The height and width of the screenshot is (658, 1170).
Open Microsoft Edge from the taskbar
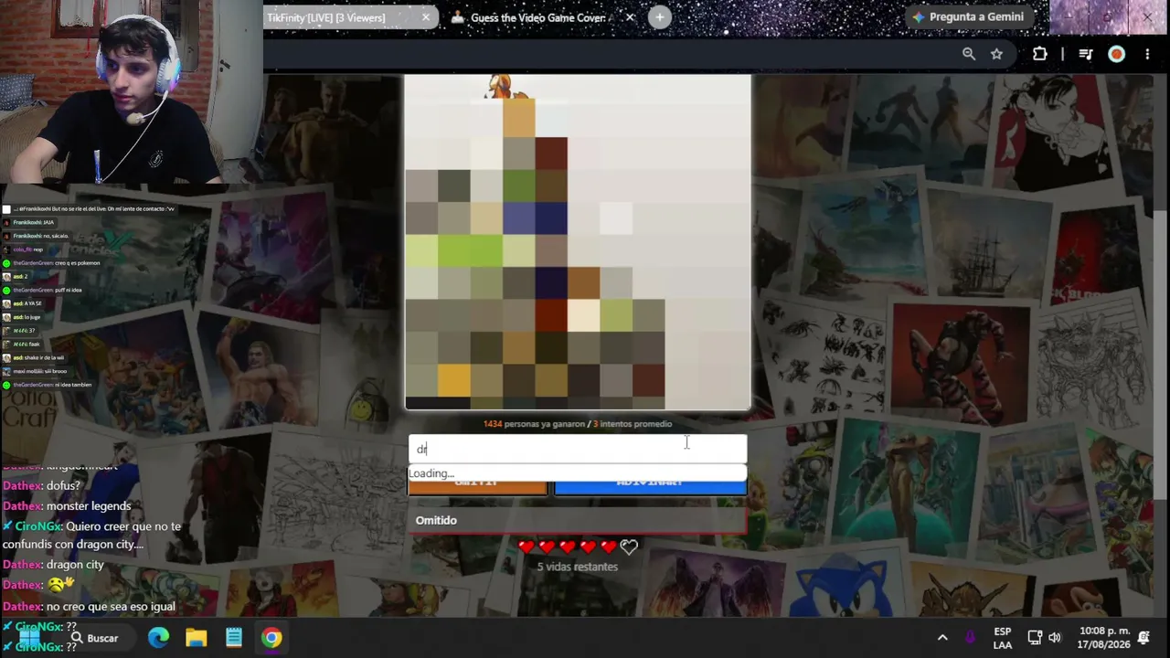coord(159,638)
